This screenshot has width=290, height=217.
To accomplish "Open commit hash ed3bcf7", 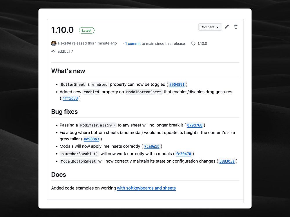I will [65, 52].
